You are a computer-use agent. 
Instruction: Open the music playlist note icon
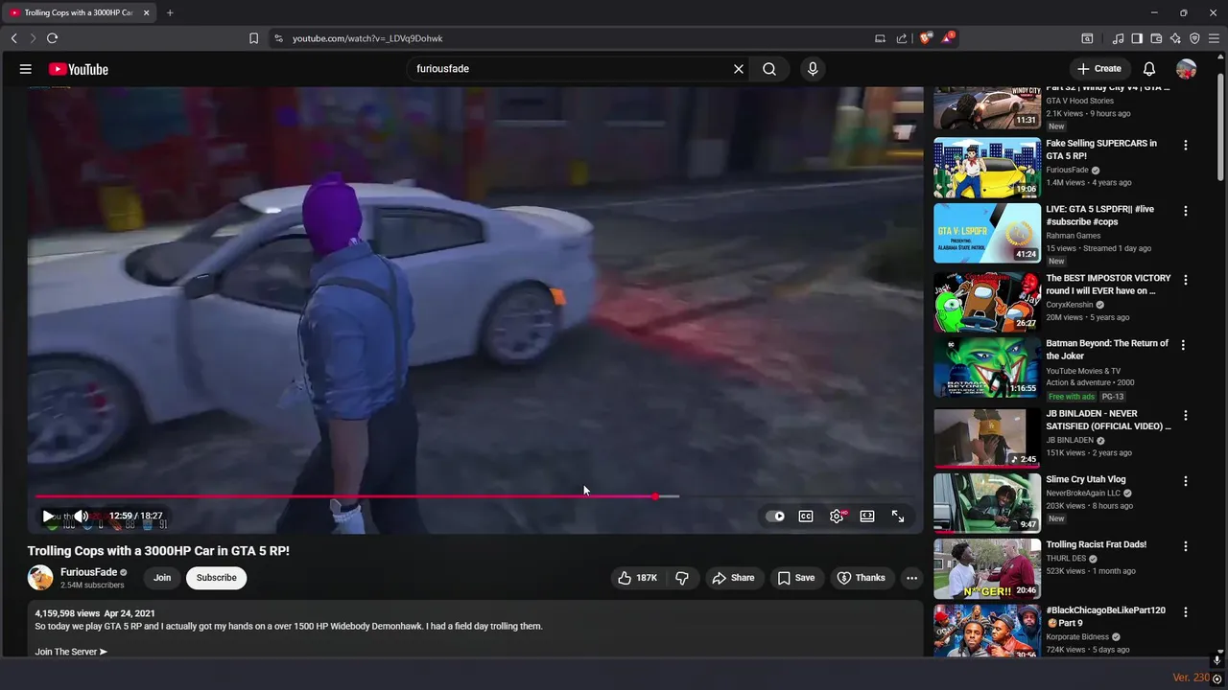point(1118,38)
